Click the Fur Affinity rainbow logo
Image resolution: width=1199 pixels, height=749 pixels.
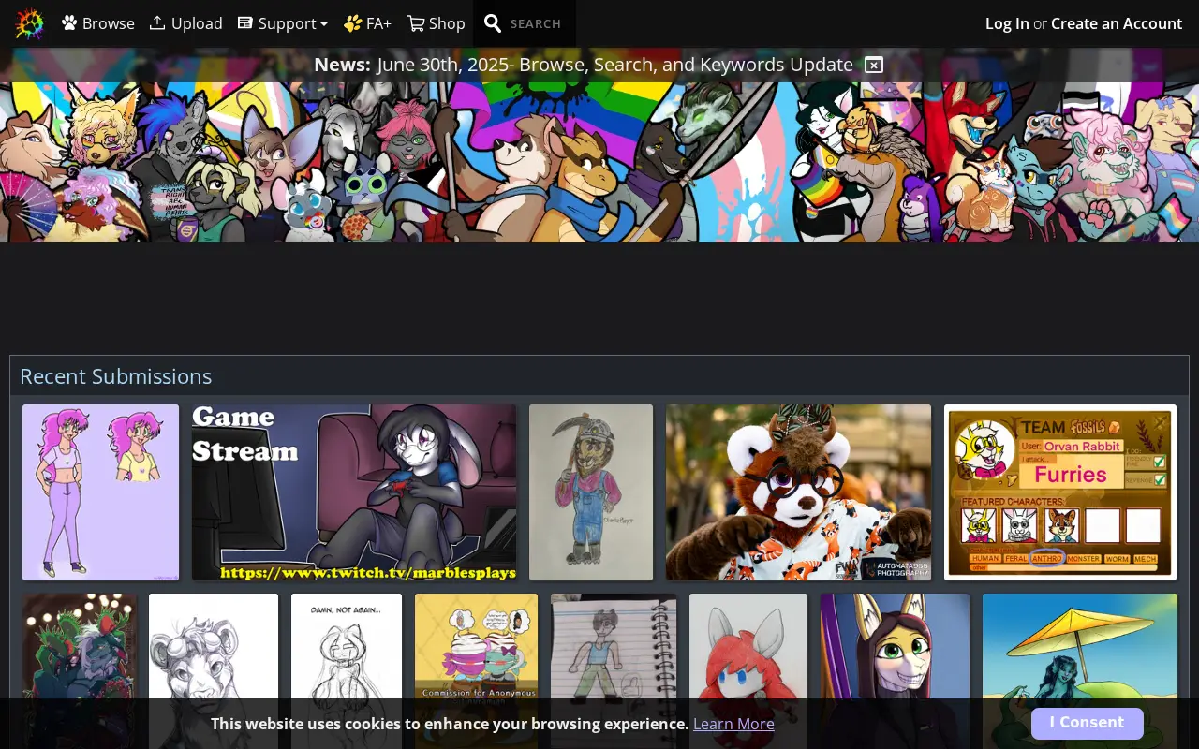click(29, 23)
